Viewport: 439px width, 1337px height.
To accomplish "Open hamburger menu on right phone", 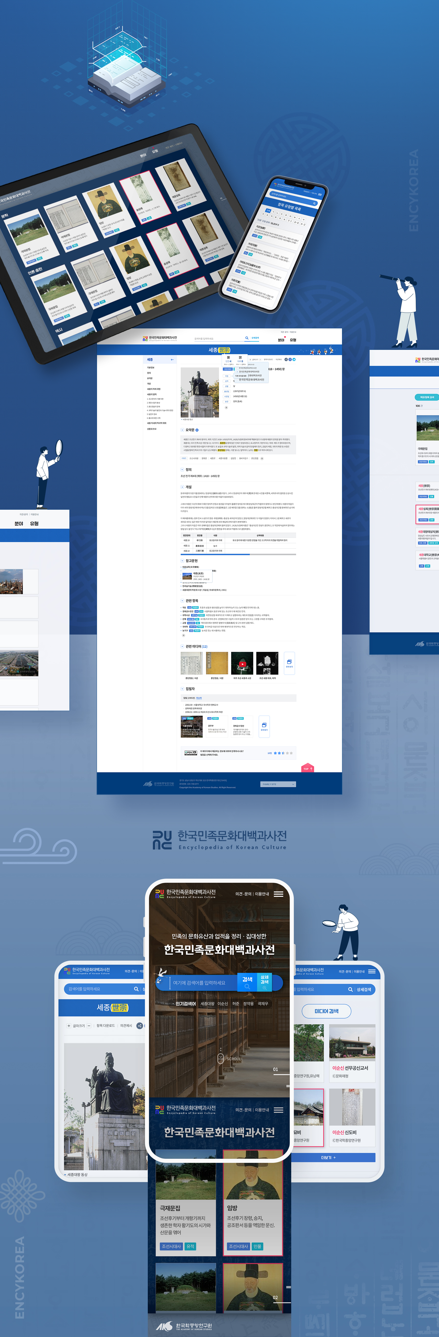I will (372, 971).
